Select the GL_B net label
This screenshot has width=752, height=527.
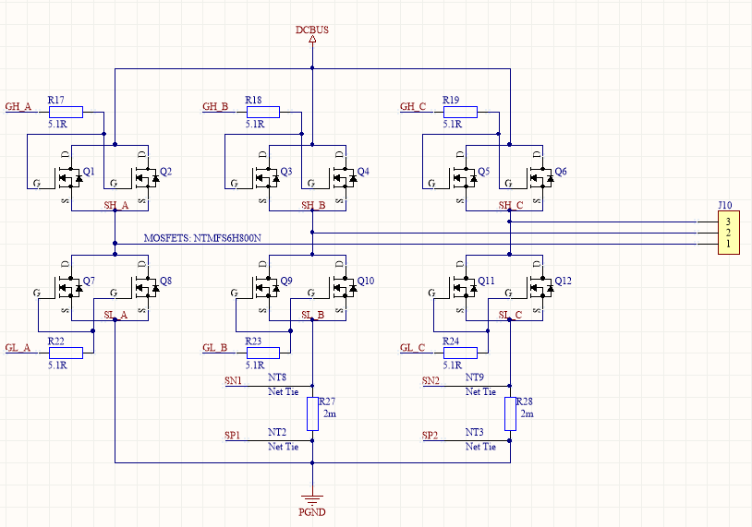[215, 347]
